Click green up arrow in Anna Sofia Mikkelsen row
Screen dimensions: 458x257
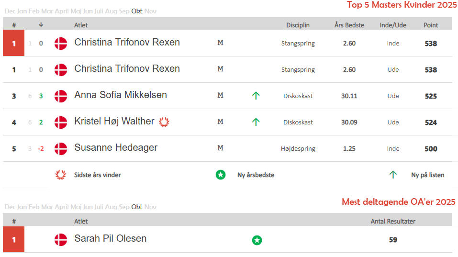coord(256,96)
